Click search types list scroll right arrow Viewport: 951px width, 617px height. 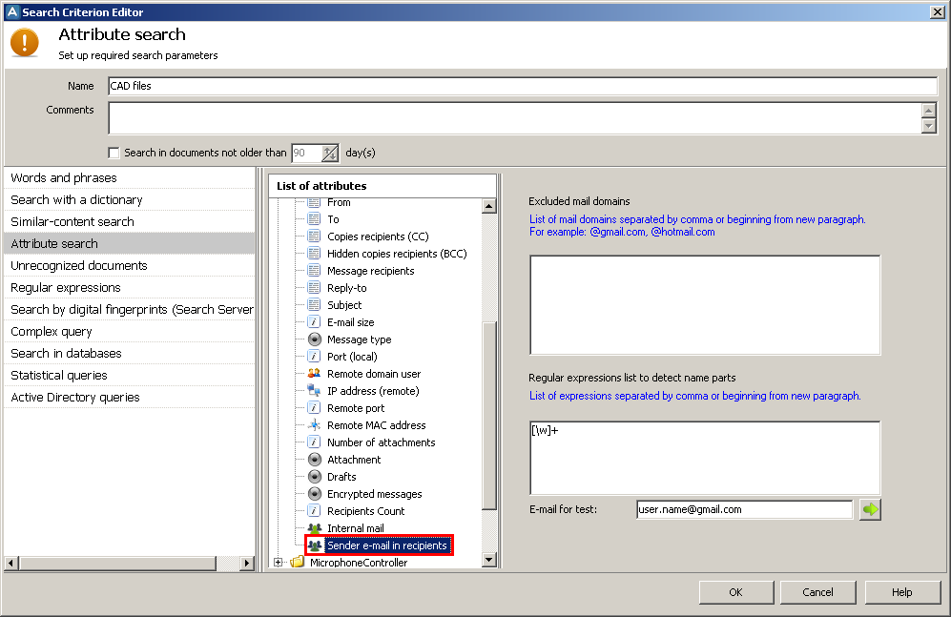pos(246,563)
